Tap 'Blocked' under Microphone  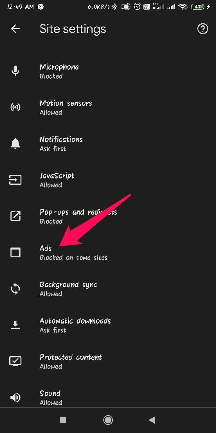coord(51,76)
